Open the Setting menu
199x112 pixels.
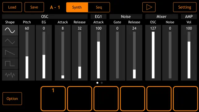pos(185,7)
